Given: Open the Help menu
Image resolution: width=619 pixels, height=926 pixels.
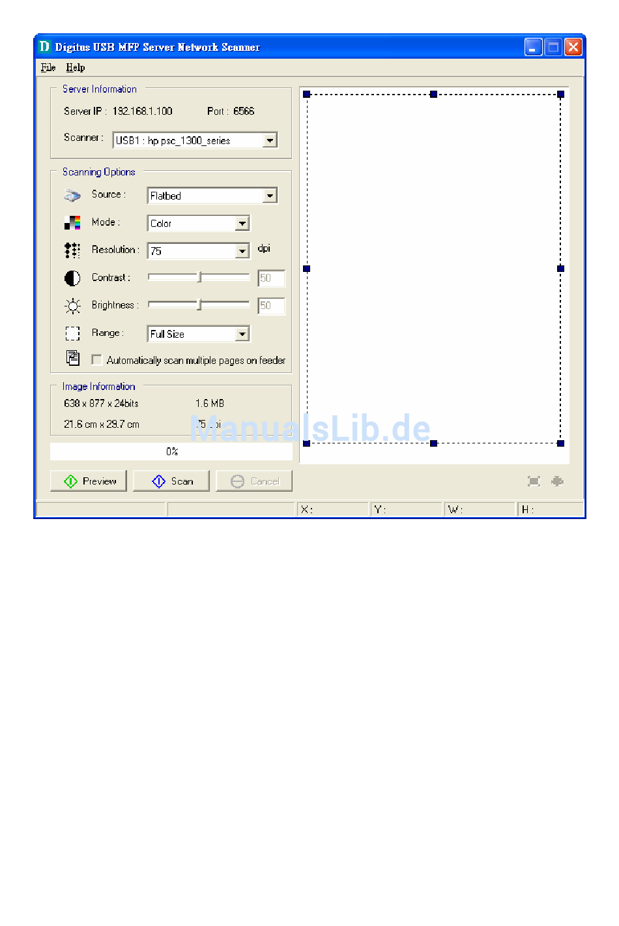Looking at the screenshot, I should (76, 67).
